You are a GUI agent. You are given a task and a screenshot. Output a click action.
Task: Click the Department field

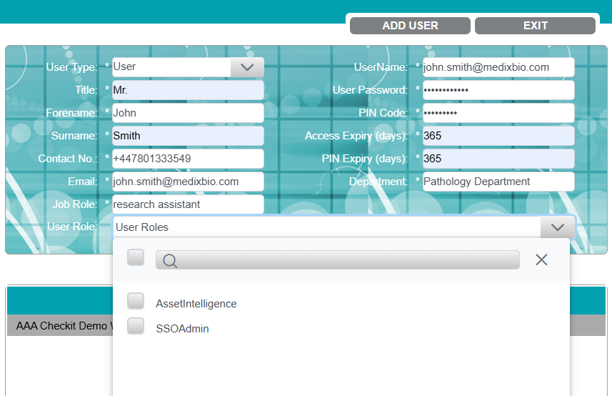[498, 182]
